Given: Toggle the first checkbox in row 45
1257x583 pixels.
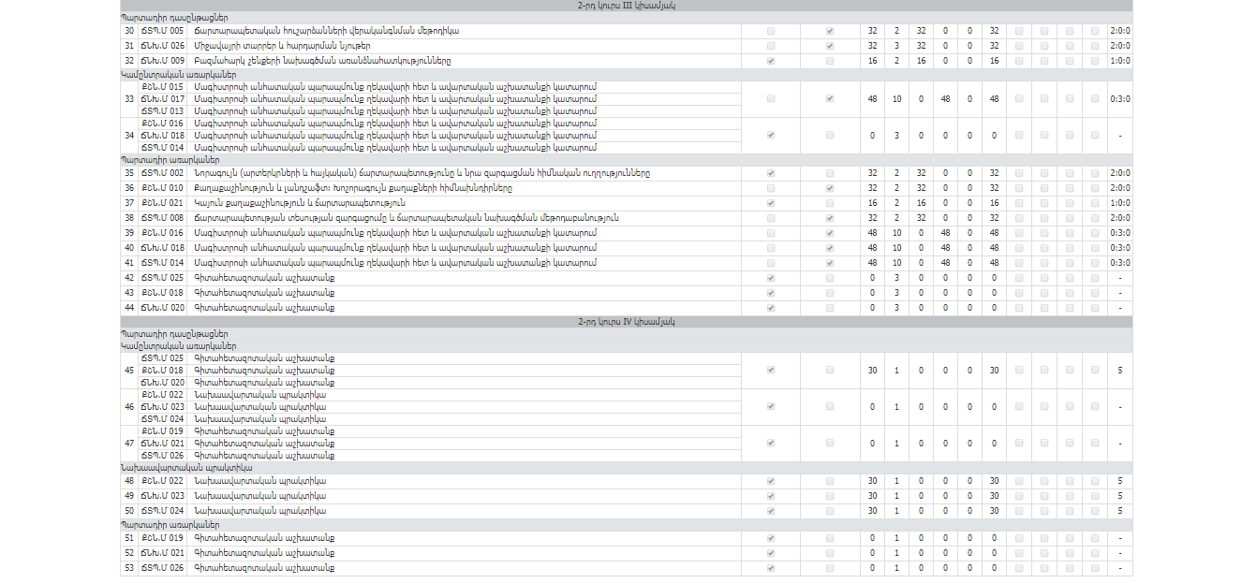Looking at the screenshot, I should 771,370.
